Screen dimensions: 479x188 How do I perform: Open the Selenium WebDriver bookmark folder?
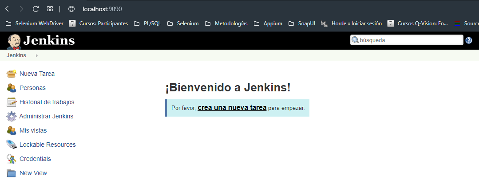pyautogui.click(x=35, y=23)
